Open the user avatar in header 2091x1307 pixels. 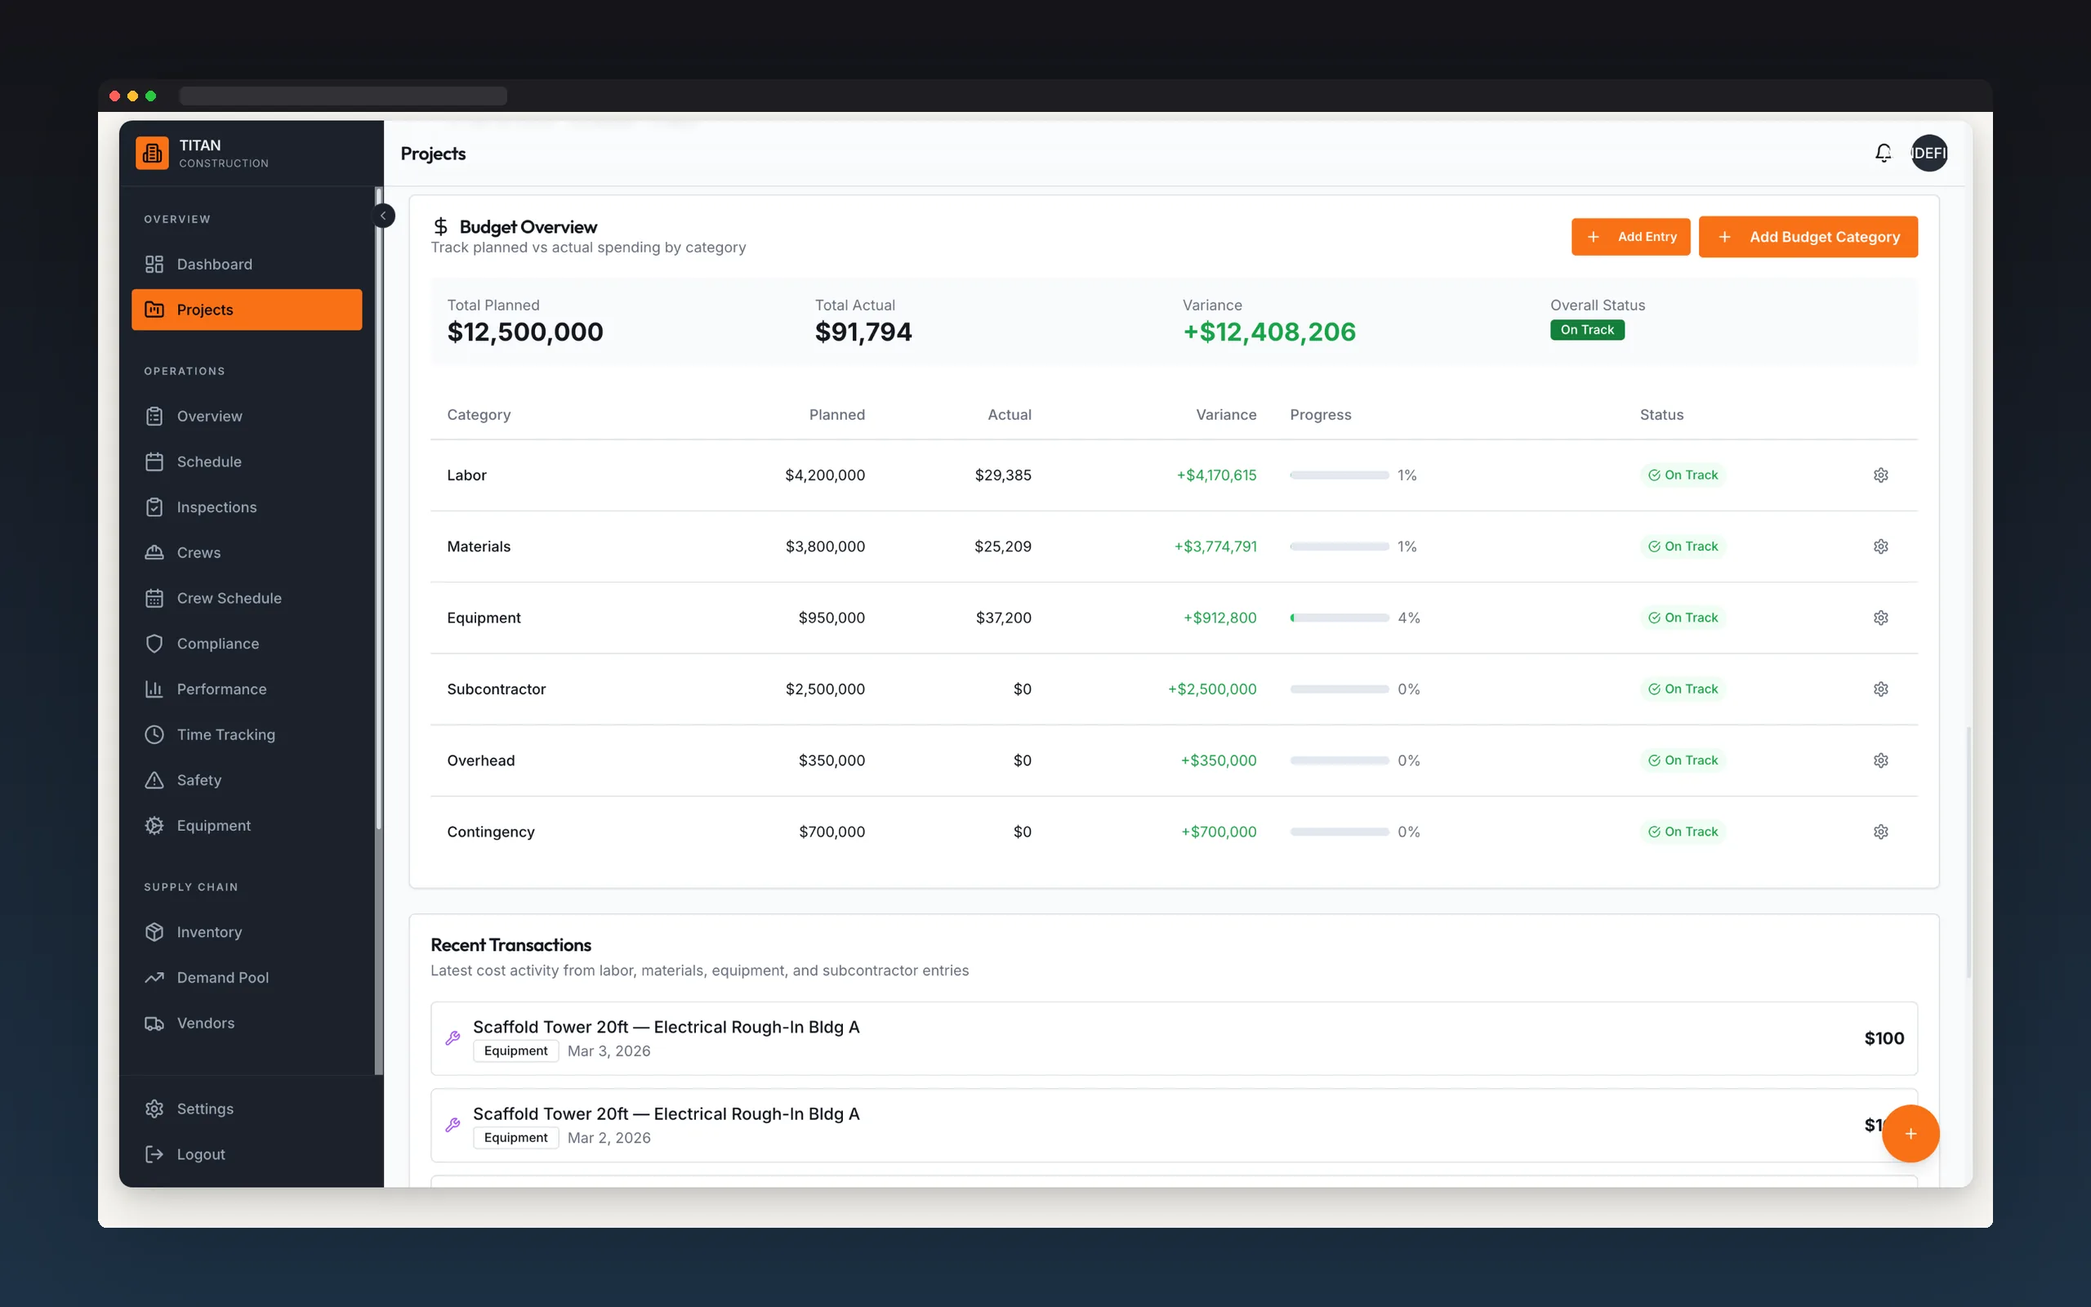point(1928,153)
